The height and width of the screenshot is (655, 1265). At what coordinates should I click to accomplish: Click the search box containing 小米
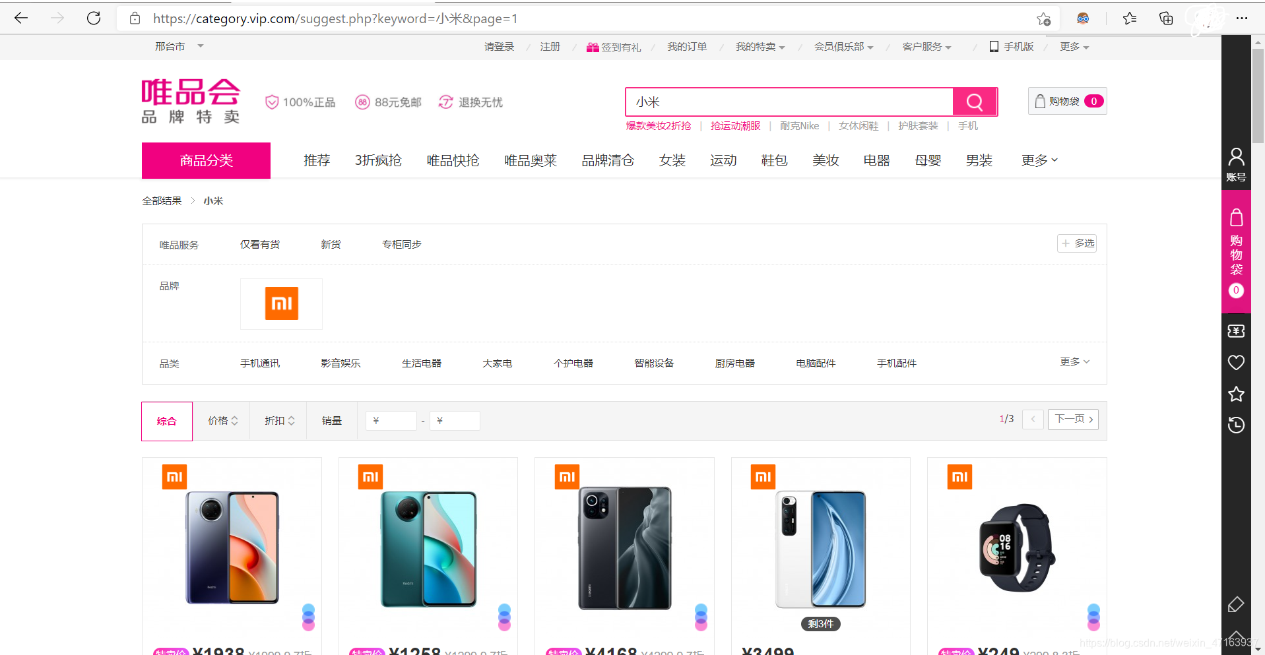click(789, 102)
